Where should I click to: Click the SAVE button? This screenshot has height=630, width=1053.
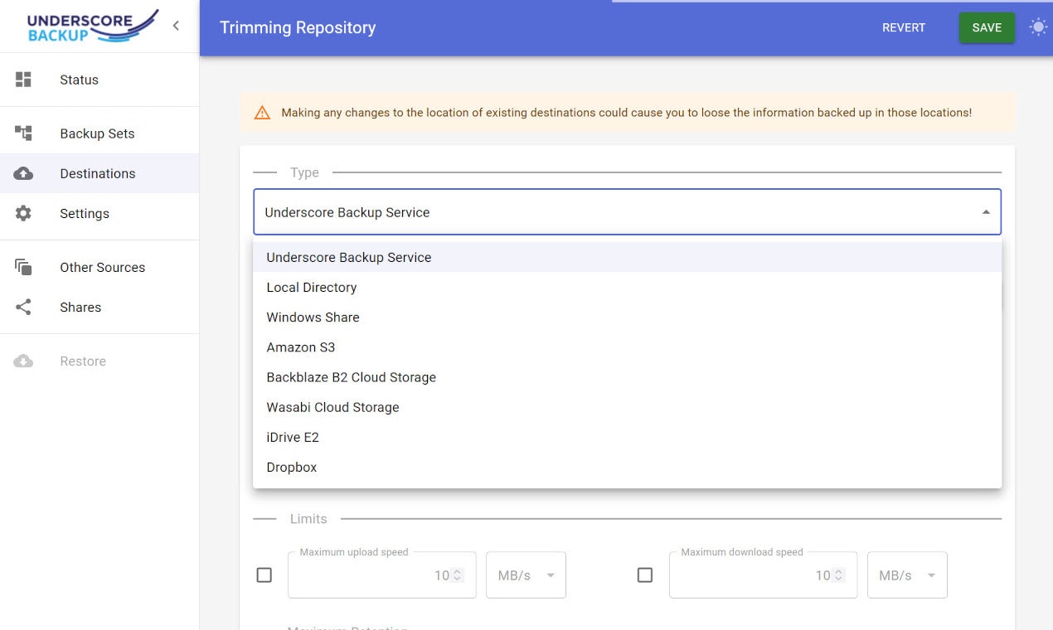pyautogui.click(x=987, y=27)
